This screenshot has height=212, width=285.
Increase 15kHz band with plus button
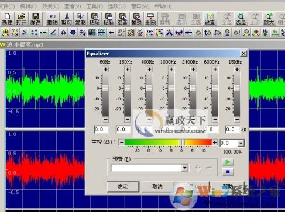pyautogui.click(x=237, y=69)
